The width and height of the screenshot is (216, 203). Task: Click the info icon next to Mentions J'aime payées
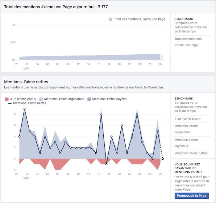tap(187, 146)
